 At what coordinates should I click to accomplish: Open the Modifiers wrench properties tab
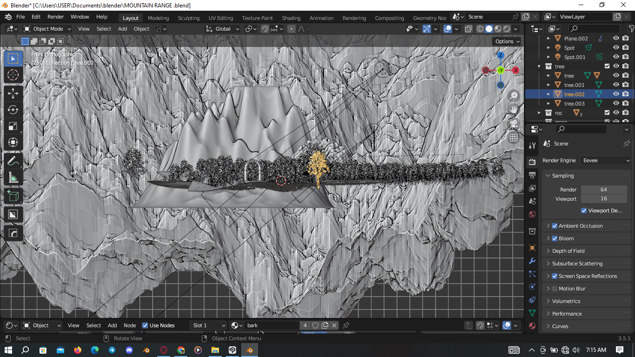click(x=532, y=261)
